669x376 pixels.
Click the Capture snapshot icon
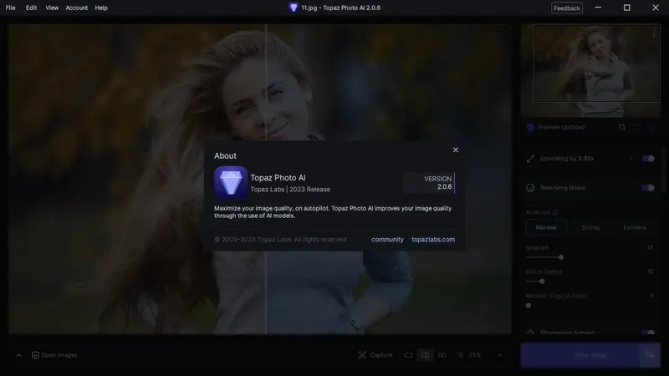362,355
